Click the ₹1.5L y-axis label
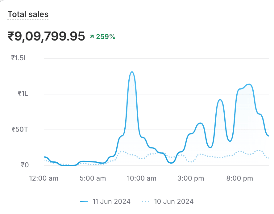This screenshot has height=214, width=274. [19, 58]
